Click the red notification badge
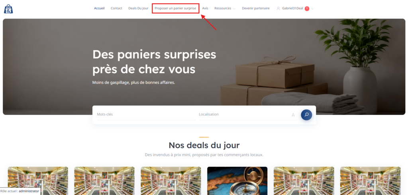Viewport: 408px width, 195px height. [307, 9]
